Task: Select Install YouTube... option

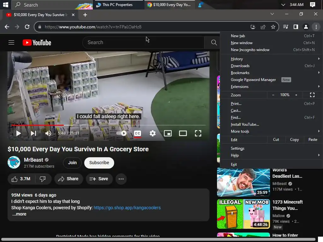Action: [x=271, y=124]
